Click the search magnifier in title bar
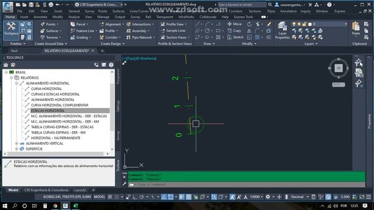Screen dimensions: 374x210 pos(270,5)
